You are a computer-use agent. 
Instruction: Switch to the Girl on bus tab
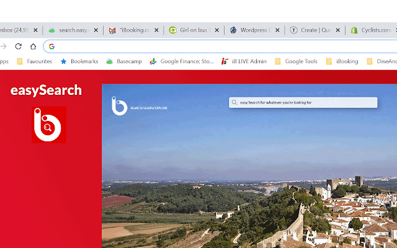194,30
